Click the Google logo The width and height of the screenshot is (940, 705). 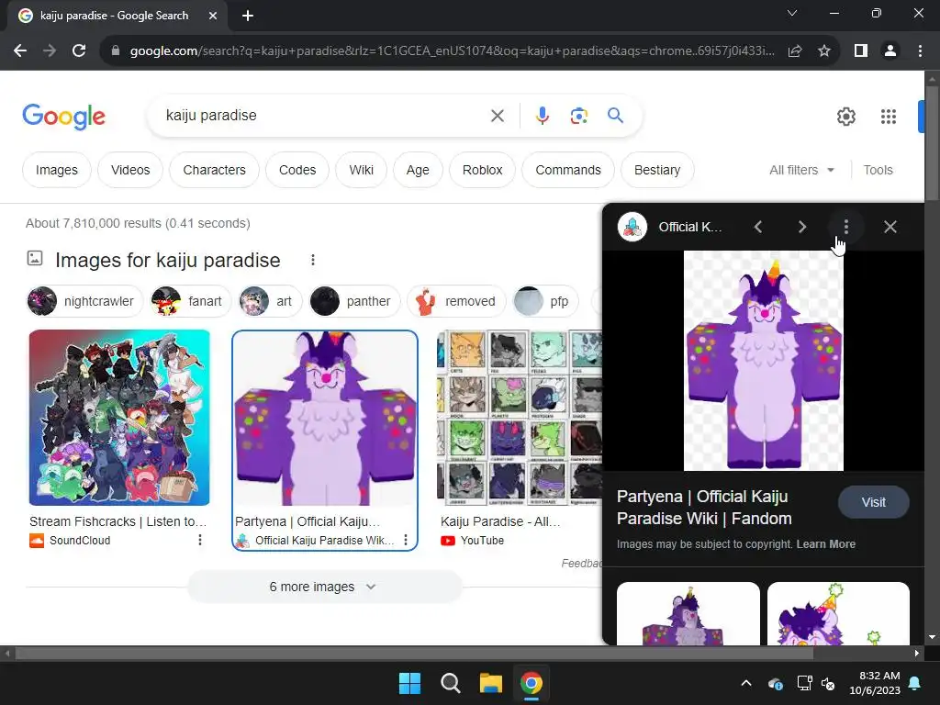[x=63, y=117]
